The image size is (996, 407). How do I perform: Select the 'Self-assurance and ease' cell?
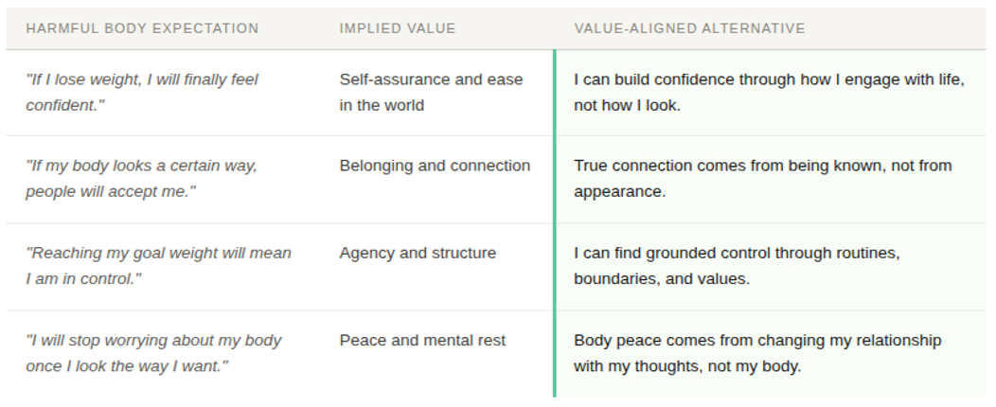click(x=431, y=92)
